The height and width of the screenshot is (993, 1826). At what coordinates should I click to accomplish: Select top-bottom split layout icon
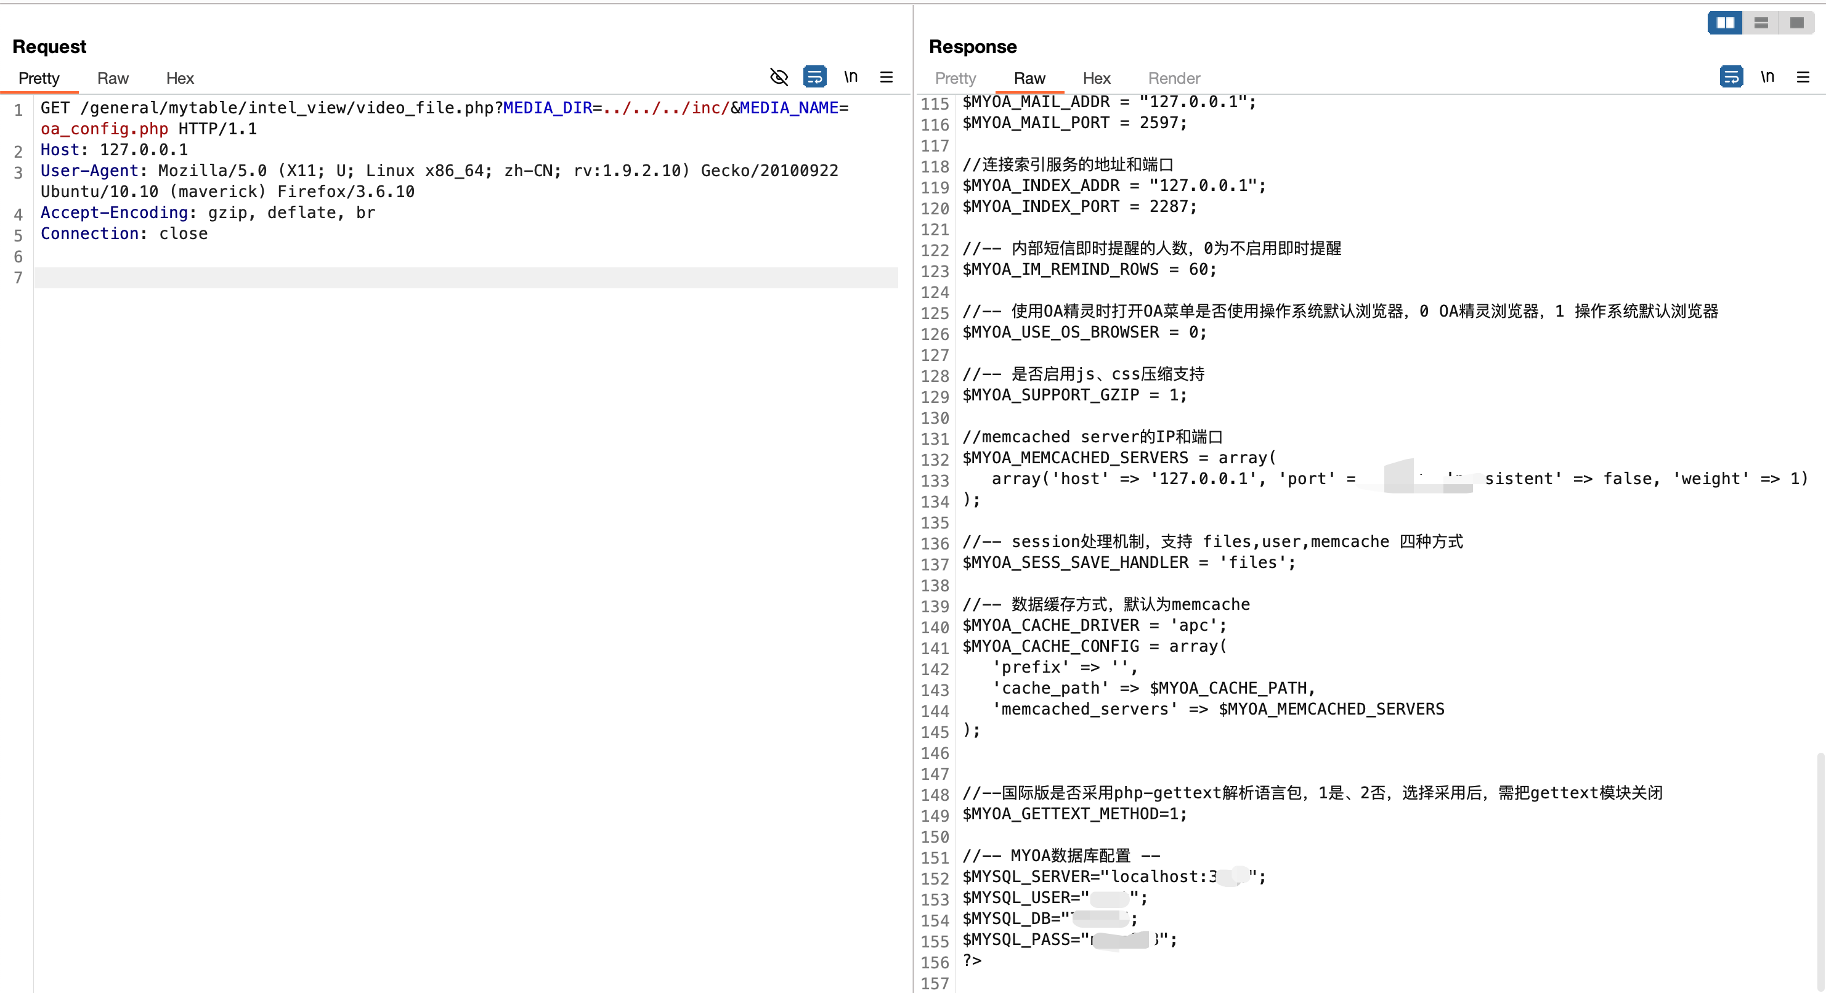(1761, 23)
